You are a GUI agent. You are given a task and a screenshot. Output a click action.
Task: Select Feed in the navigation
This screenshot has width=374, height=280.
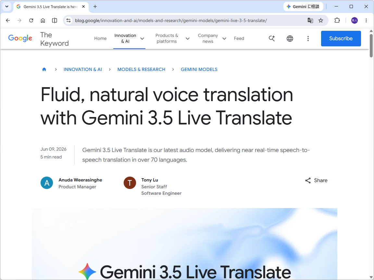click(239, 38)
